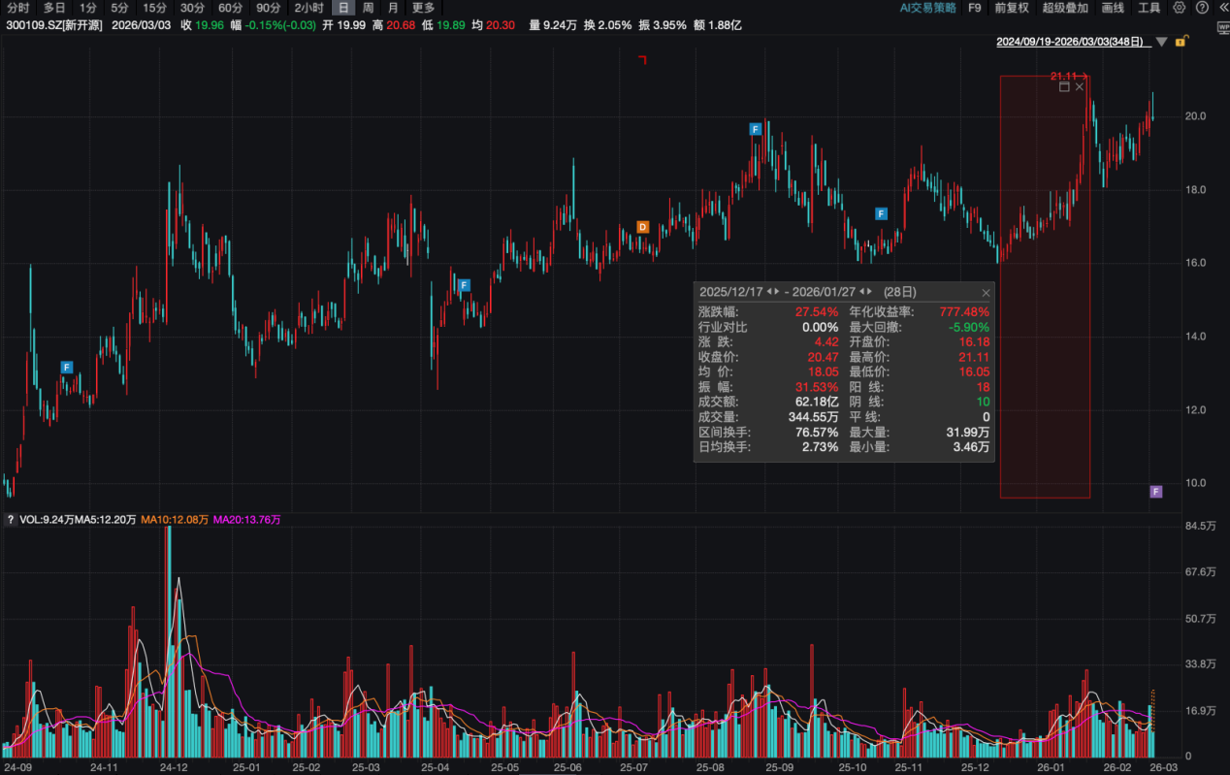Viewport: 1230px width, 775px height.
Task: Step end date 2026/01/27 backward
Action: pyautogui.click(x=863, y=292)
